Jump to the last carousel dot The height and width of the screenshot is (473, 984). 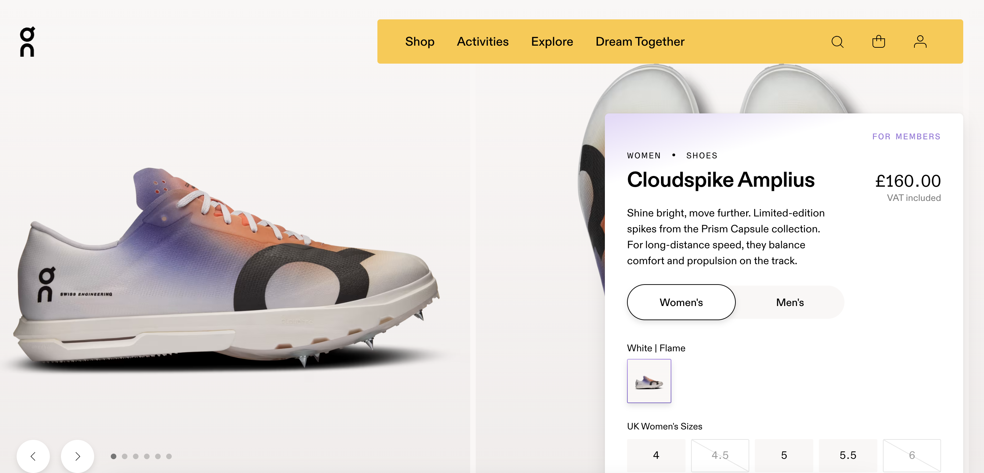tap(169, 456)
